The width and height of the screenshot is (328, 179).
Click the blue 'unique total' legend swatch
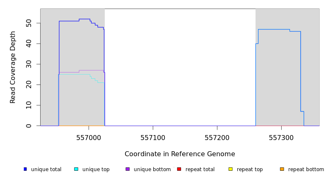pyautogui.click(x=25, y=169)
